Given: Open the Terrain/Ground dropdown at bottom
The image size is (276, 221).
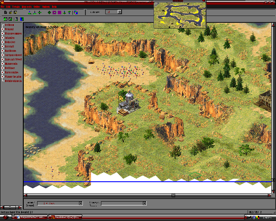Looking at the screenshot, I should (81, 203).
